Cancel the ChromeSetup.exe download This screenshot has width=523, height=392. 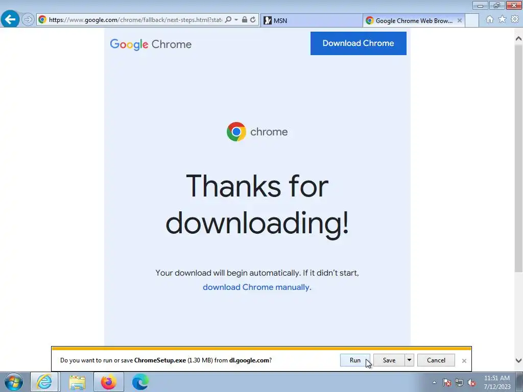(x=436, y=360)
